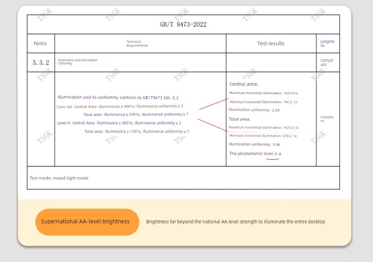Viewport: 373px width, 262px height.
Task: Select the 5.3.2 term number cell
Action: click(x=41, y=62)
